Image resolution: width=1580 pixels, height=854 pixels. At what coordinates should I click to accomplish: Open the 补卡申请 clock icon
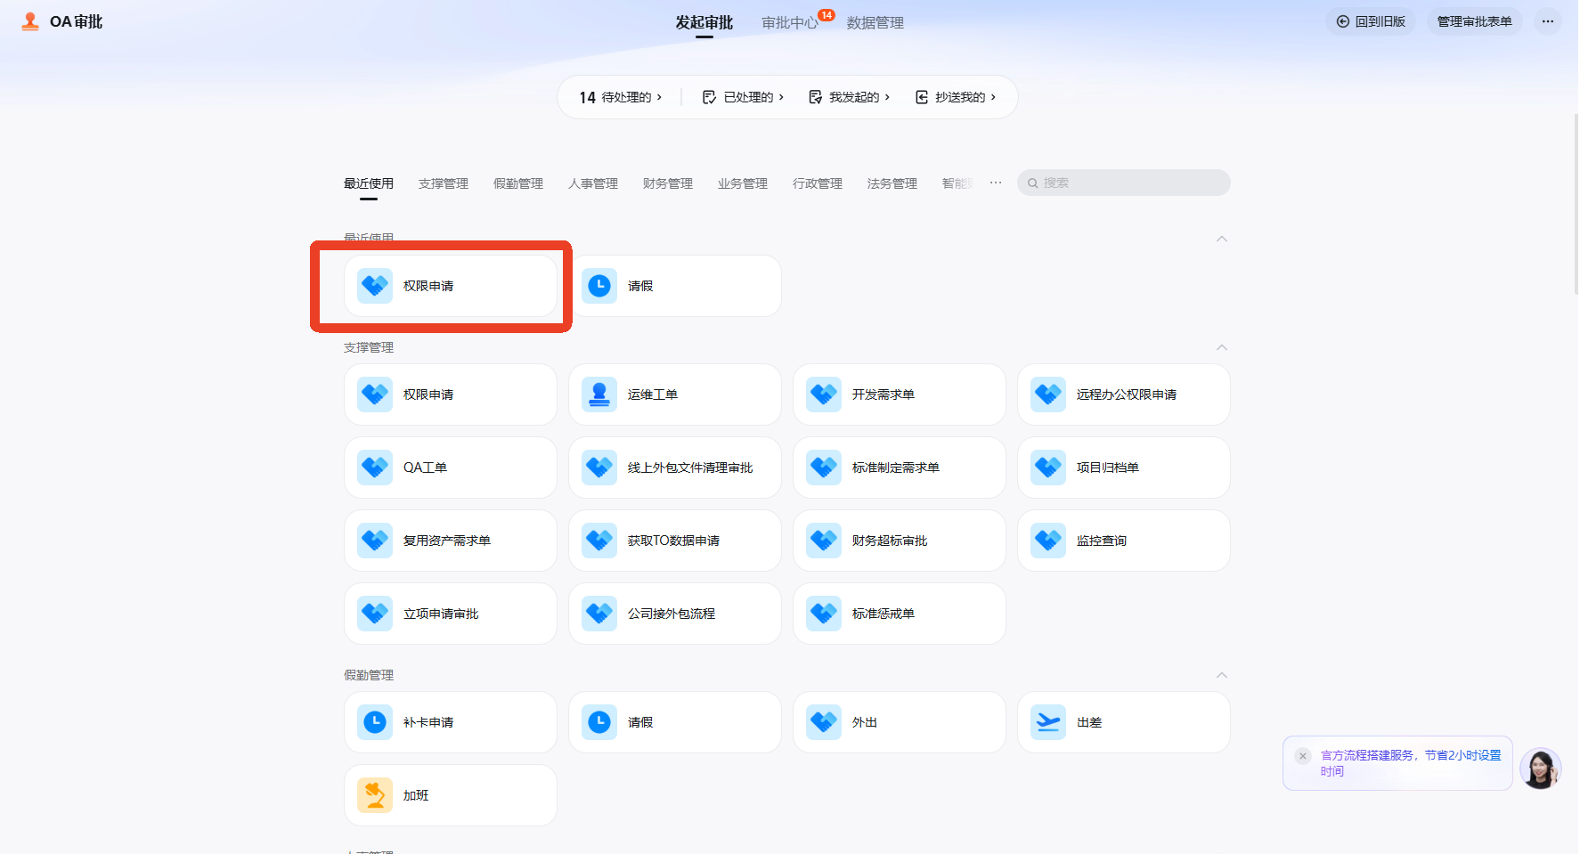click(x=375, y=722)
